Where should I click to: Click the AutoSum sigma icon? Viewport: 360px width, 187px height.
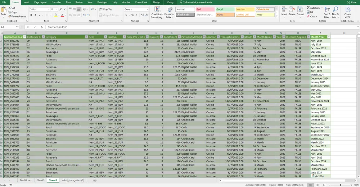point(308,8)
